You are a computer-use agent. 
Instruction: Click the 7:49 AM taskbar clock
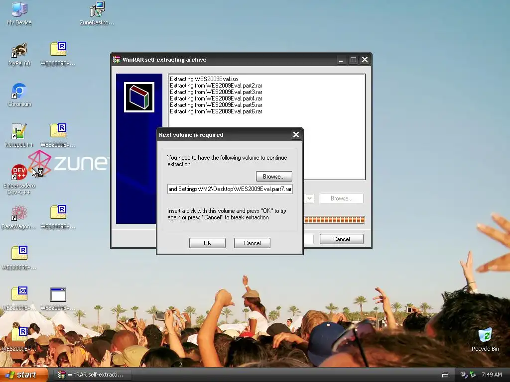pos(492,375)
